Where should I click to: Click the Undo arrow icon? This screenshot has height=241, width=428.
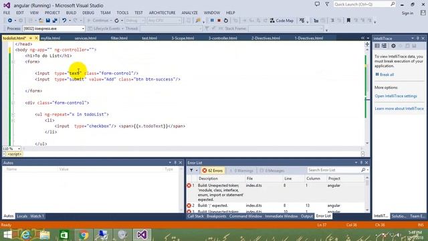pos(64,21)
